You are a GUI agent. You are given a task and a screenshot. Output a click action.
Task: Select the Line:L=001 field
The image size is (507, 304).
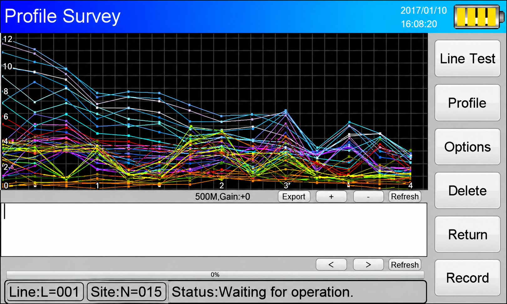[44, 292]
